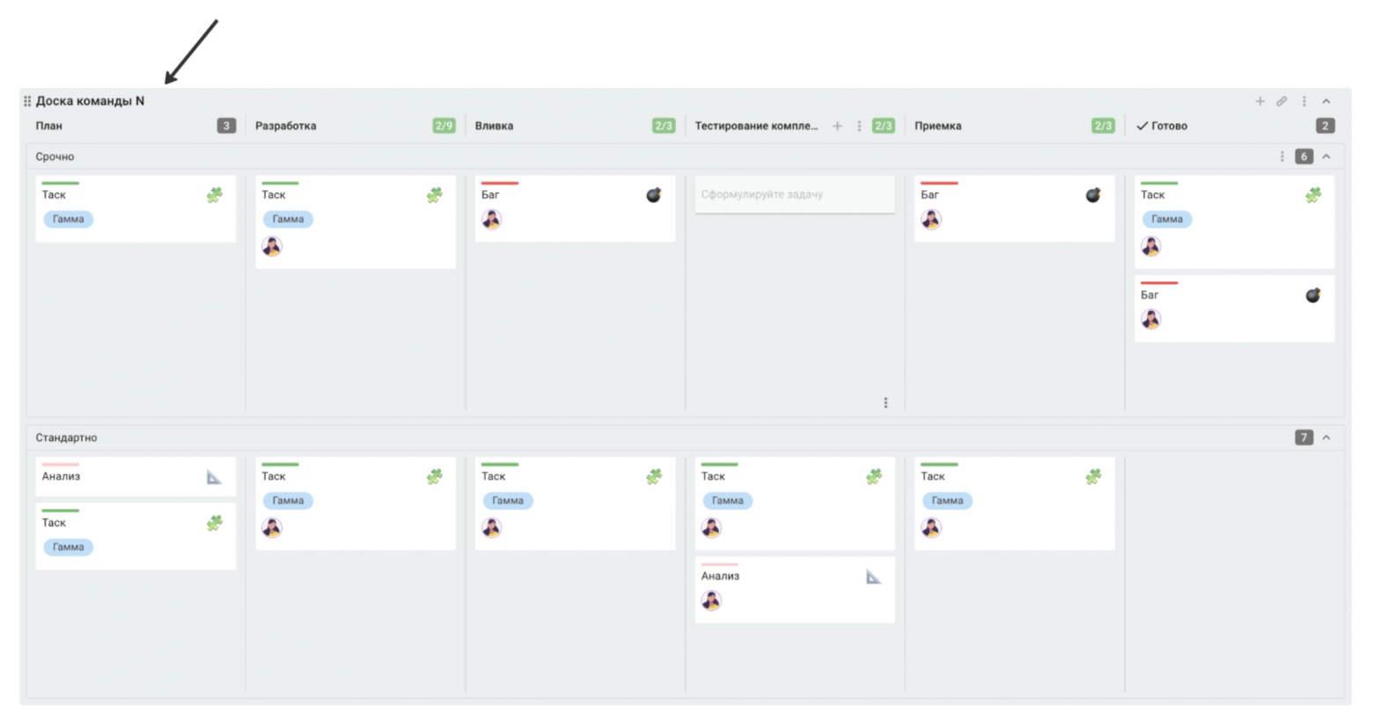Click the plus icon in board header

tap(1259, 101)
